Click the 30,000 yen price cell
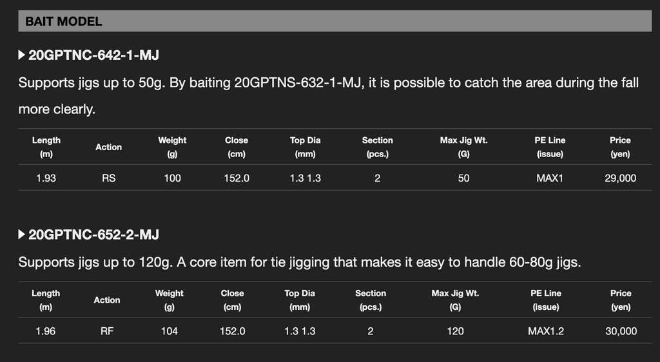 [621, 331]
